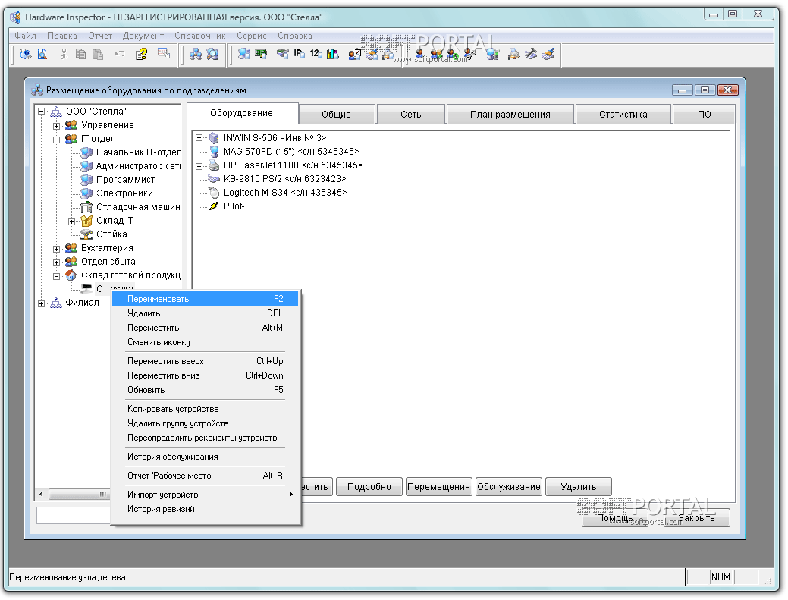Click the user with key toolbar icon
Image resolution: width=788 pixels, height=600 pixels.
click(x=470, y=54)
